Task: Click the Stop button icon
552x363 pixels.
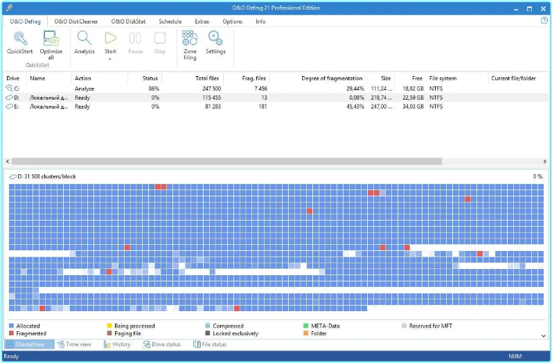Action: pos(160,39)
